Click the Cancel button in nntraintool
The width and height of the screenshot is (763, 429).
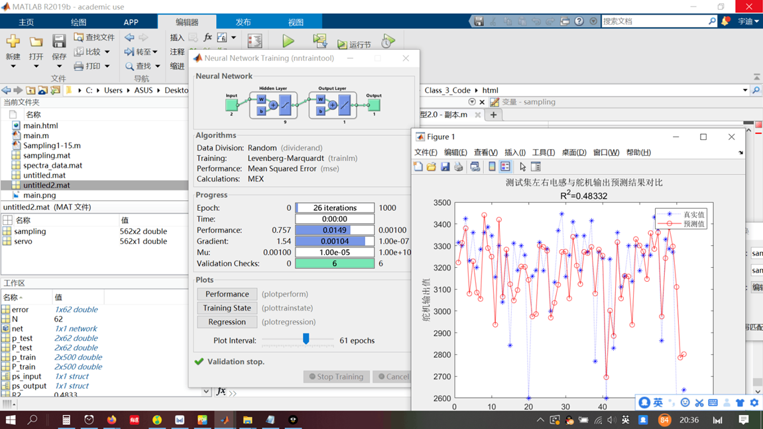393,377
